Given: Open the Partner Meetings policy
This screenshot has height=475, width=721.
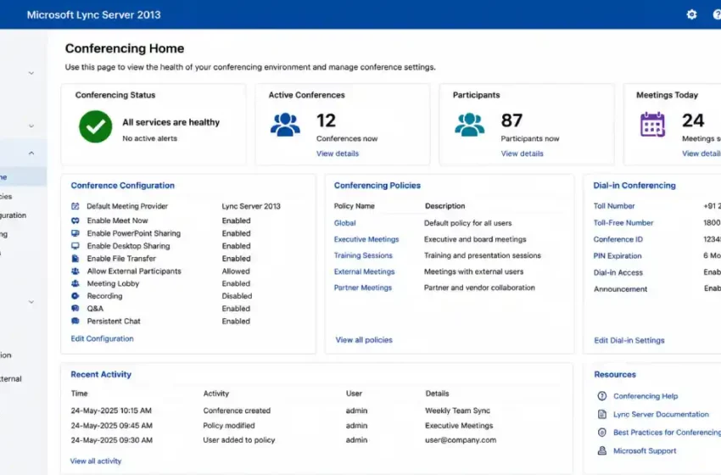Looking at the screenshot, I should [363, 288].
